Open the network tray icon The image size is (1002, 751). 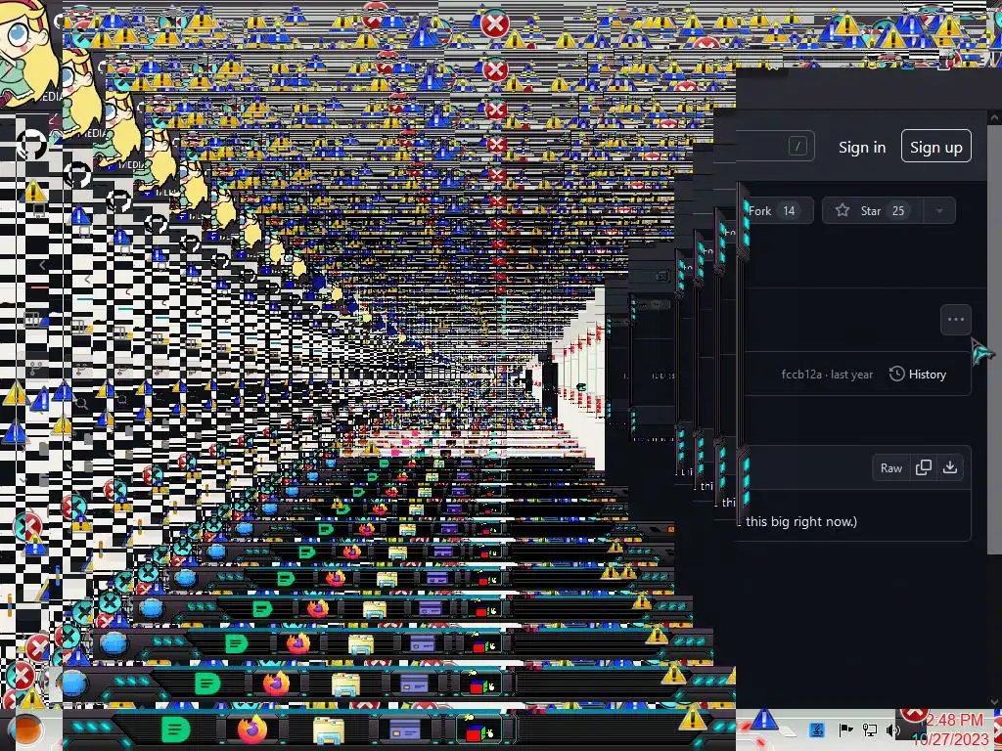click(870, 729)
